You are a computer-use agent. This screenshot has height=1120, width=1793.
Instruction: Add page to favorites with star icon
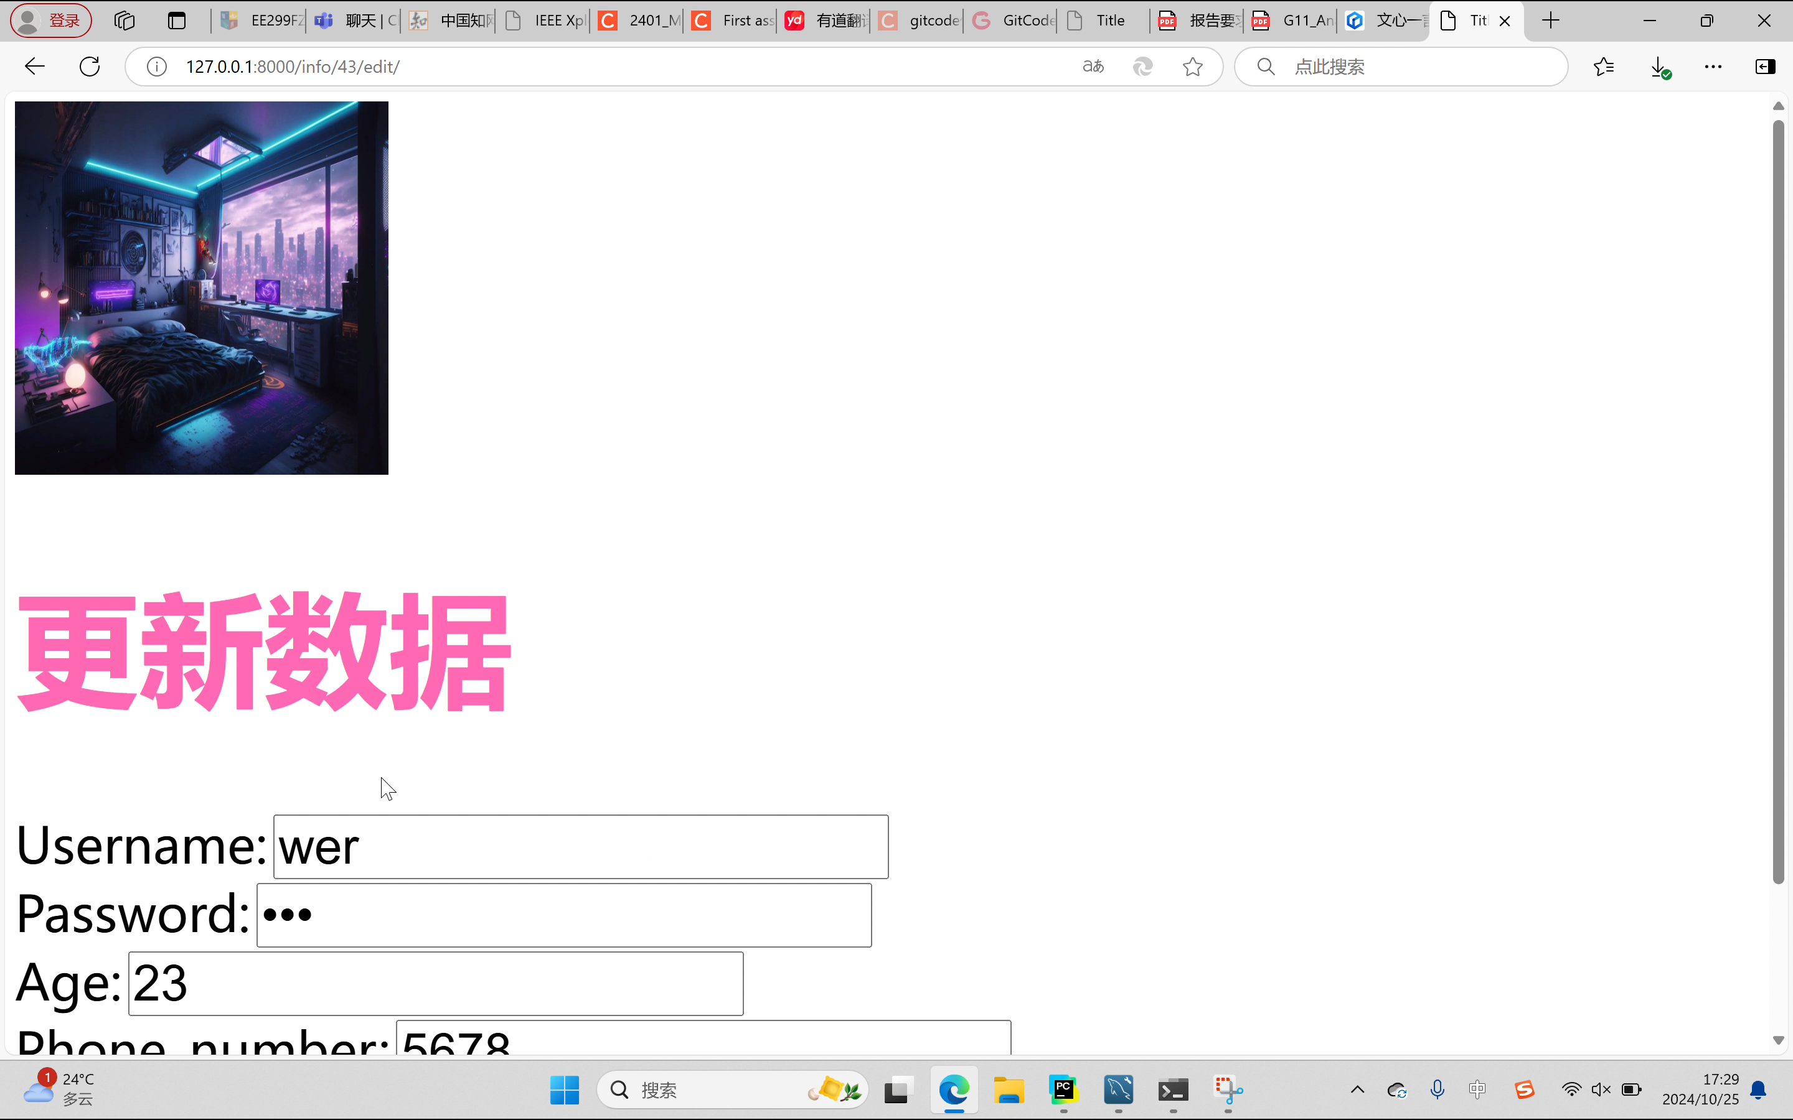pyautogui.click(x=1192, y=67)
